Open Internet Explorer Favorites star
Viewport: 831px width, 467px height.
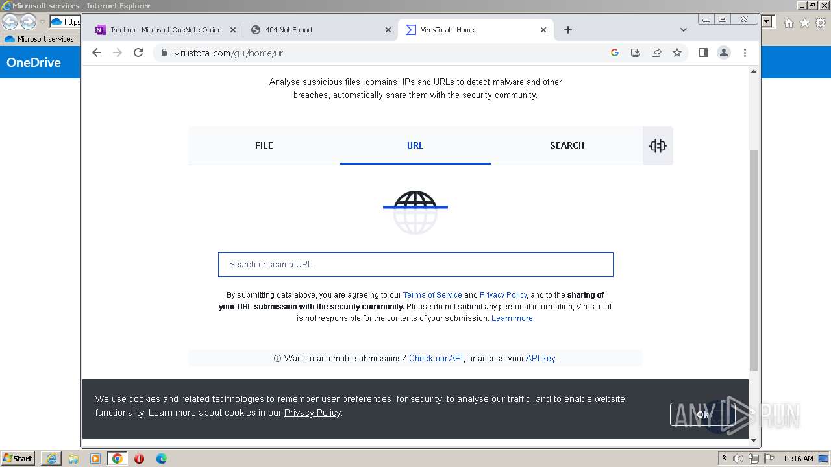[x=804, y=23]
